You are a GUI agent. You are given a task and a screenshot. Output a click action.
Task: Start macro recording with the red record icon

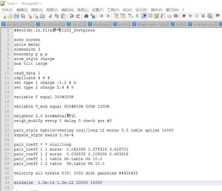pos(184,16)
